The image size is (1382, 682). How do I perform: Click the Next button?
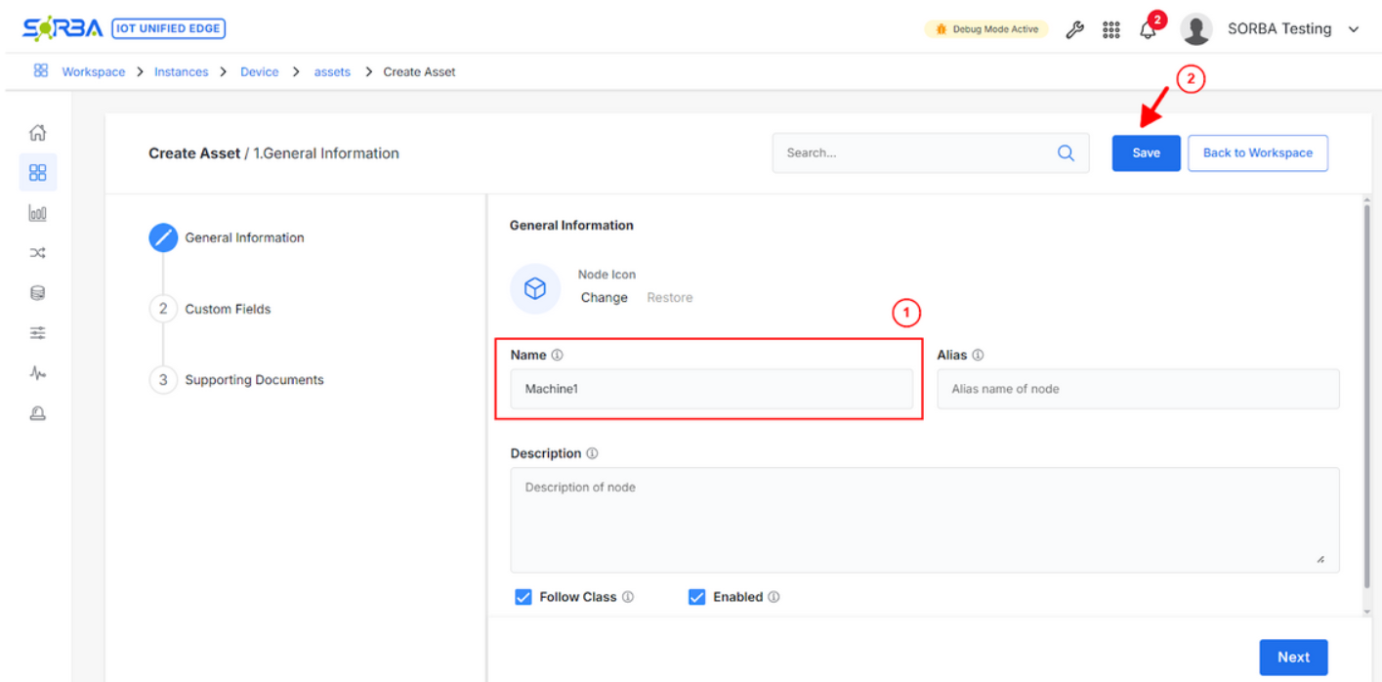(x=1293, y=658)
